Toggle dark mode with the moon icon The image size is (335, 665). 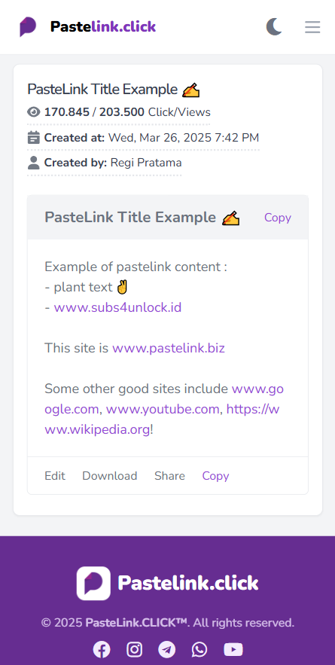point(274,26)
